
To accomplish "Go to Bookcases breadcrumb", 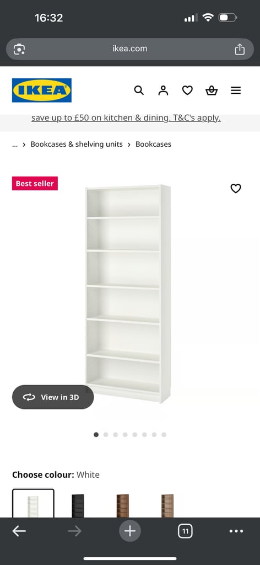I will [x=153, y=144].
